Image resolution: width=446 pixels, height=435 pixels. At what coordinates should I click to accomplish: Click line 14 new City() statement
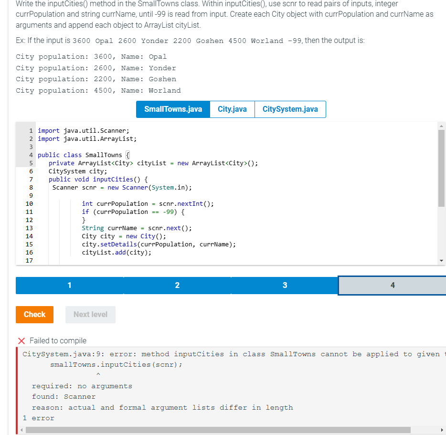tap(124, 236)
